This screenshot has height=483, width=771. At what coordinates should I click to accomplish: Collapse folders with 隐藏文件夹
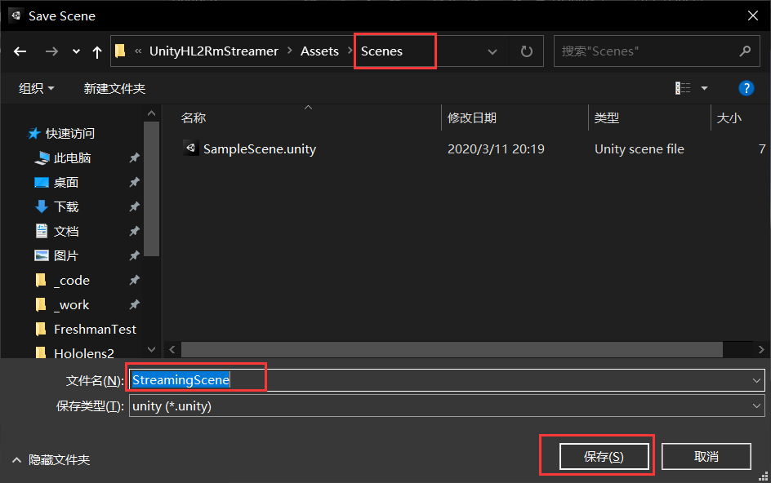(x=51, y=460)
